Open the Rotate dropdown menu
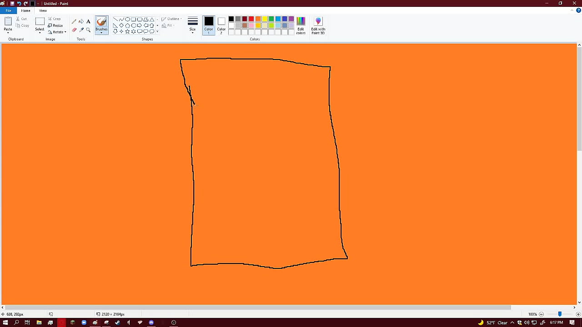Screen dimensions: 582x327 tap(57, 32)
